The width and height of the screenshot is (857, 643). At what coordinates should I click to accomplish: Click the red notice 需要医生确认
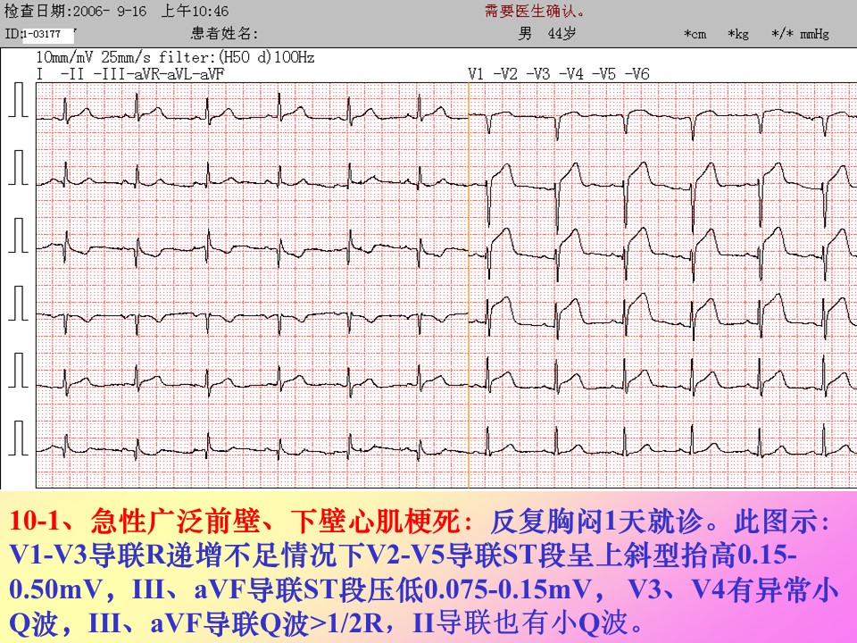tap(534, 11)
